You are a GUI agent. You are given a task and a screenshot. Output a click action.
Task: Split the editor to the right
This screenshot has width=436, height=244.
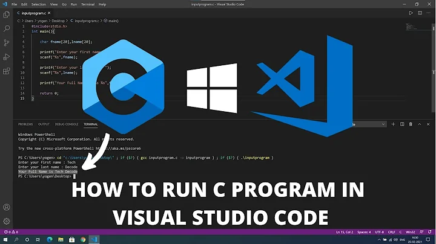(x=420, y=13)
